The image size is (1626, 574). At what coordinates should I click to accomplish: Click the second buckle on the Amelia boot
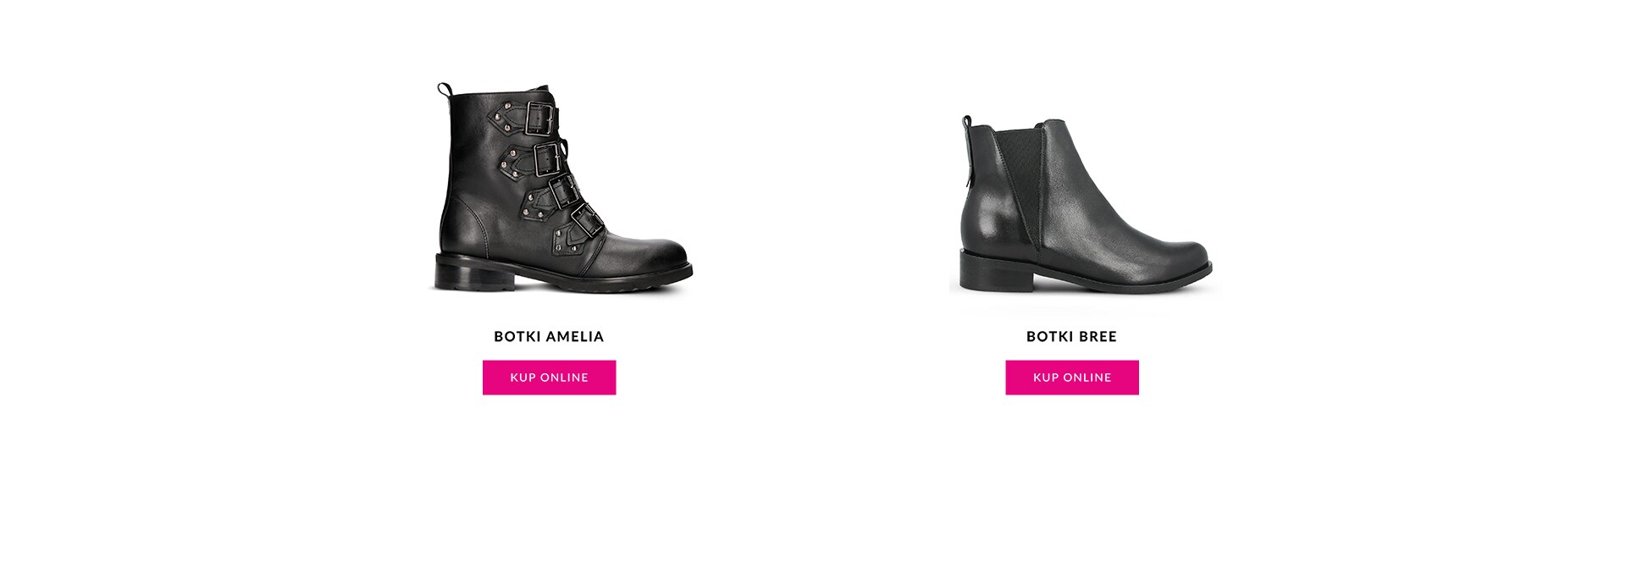(548, 160)
